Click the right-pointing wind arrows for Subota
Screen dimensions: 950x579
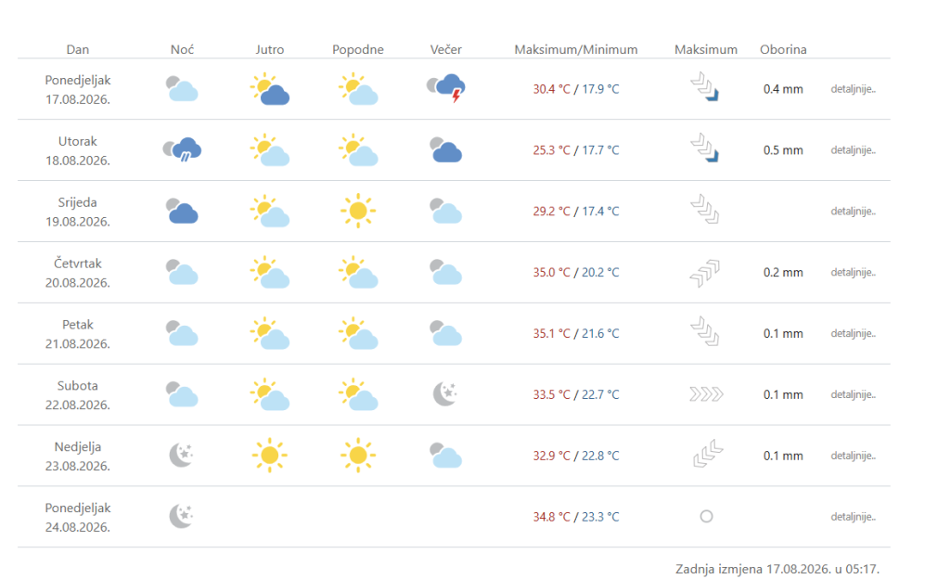click(706, 395)
